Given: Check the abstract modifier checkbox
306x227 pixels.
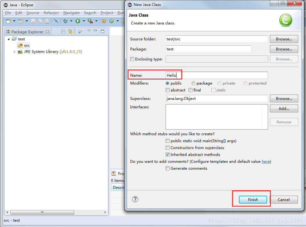Looking at the screenshot, I should (x=167, y=90).
